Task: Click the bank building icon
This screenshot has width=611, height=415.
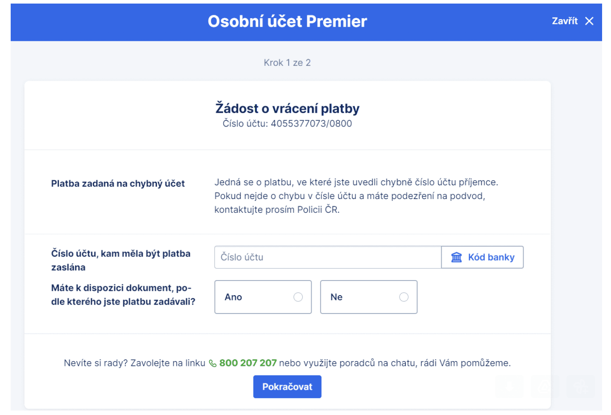Action: pos(456,257)
